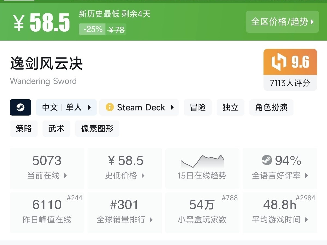The width and height of the screenshot is (327, 245).
Task: Expand the 中文 单人 language arrow
Action: [89, 107]
